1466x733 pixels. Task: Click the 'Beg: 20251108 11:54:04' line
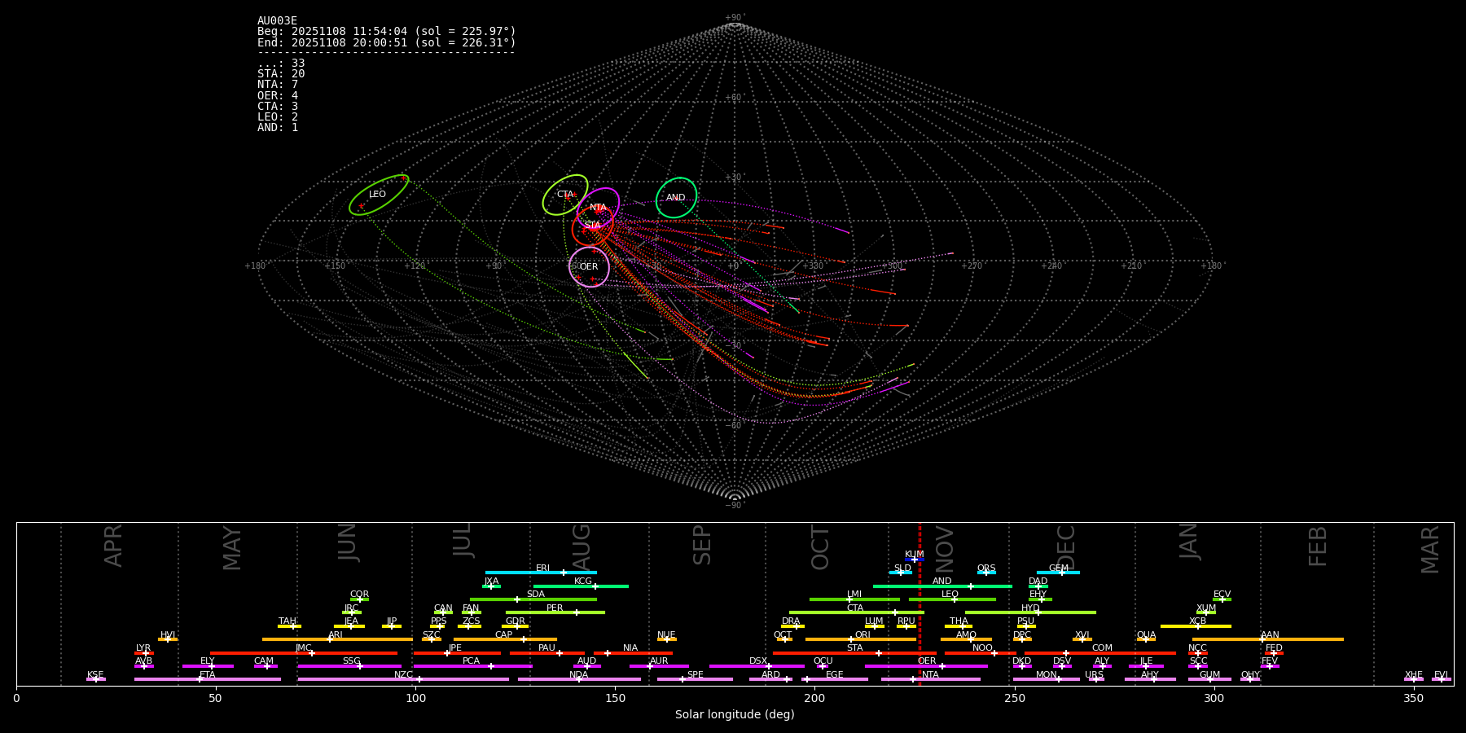387,32
